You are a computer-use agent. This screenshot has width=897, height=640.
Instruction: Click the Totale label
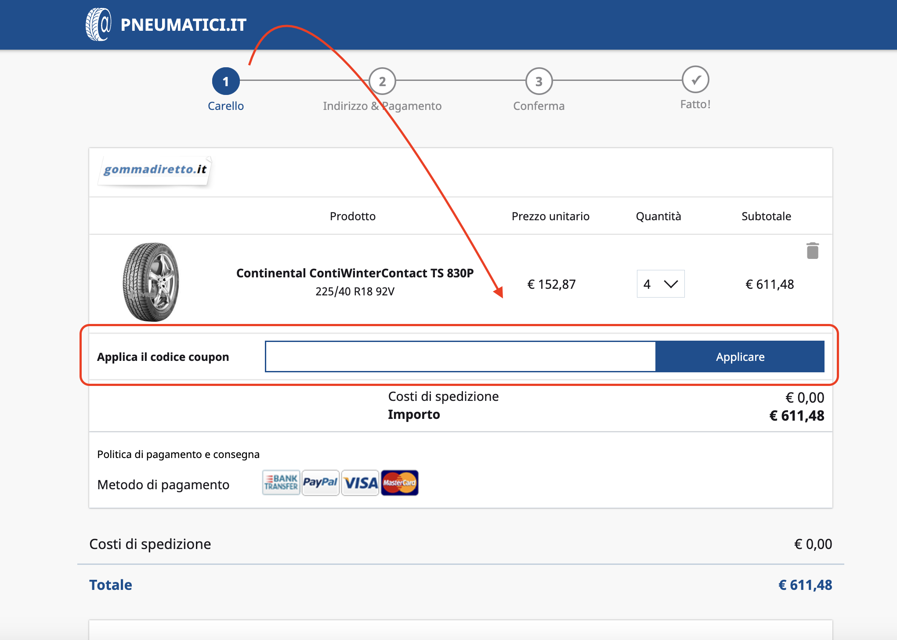click(111, 585)
